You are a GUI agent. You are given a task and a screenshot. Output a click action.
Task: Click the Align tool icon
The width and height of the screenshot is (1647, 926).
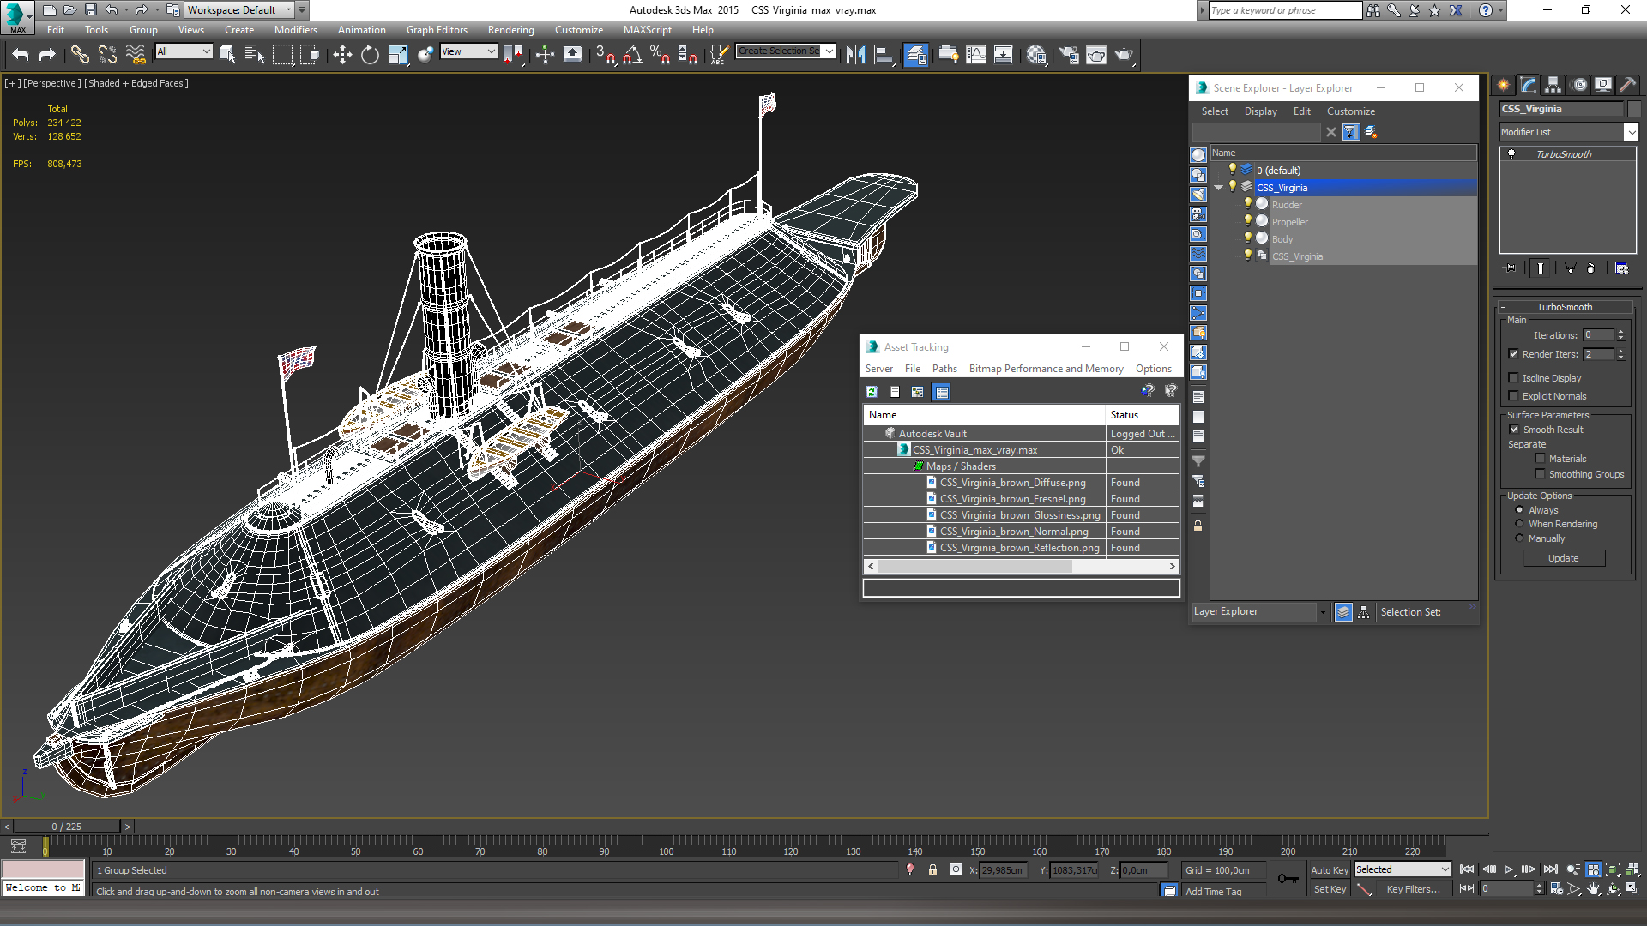[883, 55]
